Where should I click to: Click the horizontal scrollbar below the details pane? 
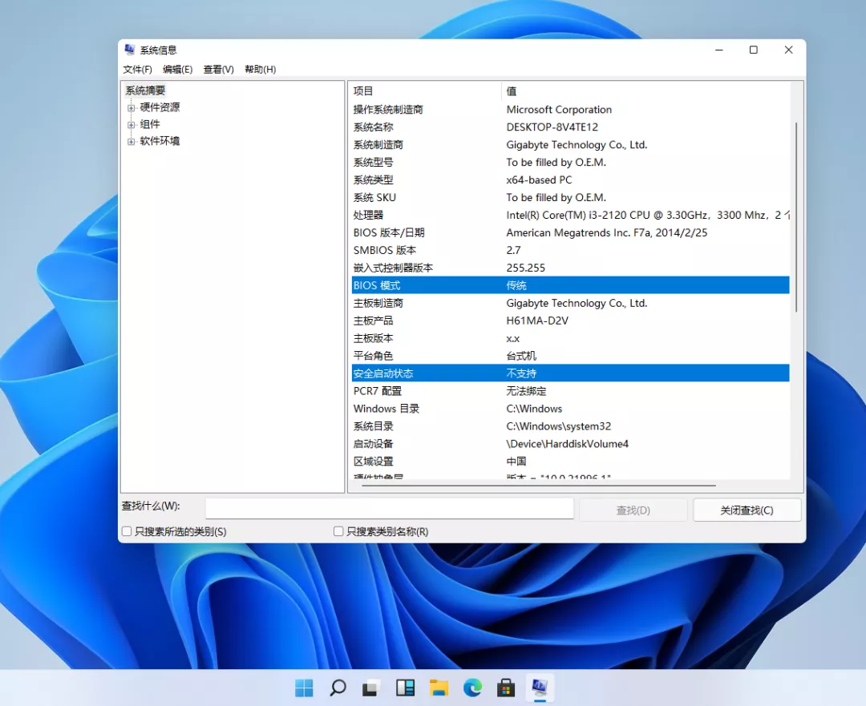tap(561, 482)
